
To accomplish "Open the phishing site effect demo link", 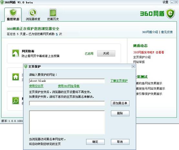I will [149, 83].
